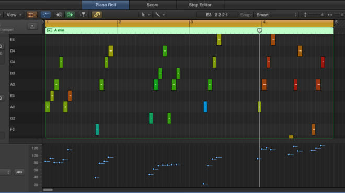Select the orange D4 note
345x193 pixels.
[x=300, y=51]
